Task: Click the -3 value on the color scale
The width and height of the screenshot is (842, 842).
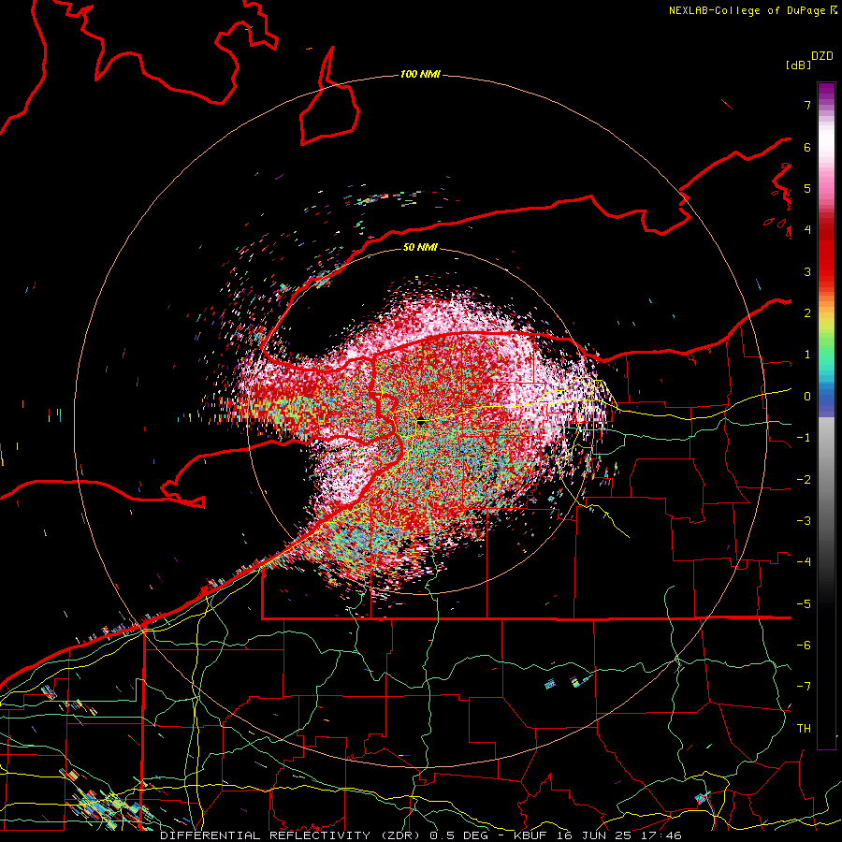Action: (804, 521)
